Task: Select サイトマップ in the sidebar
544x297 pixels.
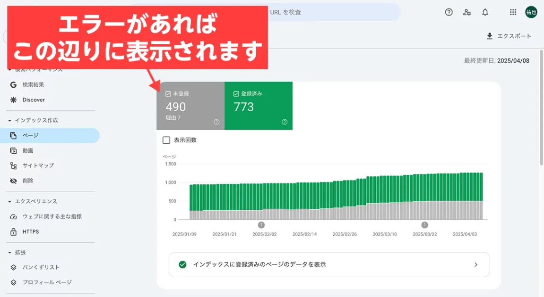Action: tap(38, 165)
